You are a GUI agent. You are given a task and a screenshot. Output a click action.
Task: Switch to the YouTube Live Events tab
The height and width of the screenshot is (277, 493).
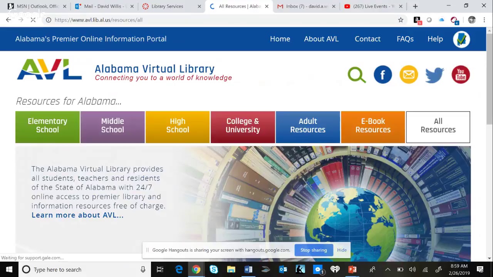click(x=372, y=6)
